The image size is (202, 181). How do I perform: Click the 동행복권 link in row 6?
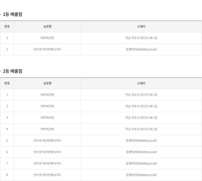pos(141,152)
